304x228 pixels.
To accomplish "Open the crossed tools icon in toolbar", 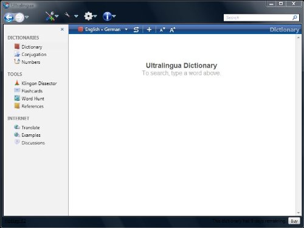I will click(50, 16).
